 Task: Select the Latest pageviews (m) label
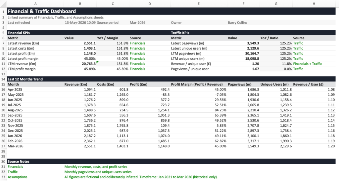[x=188, y=43]
